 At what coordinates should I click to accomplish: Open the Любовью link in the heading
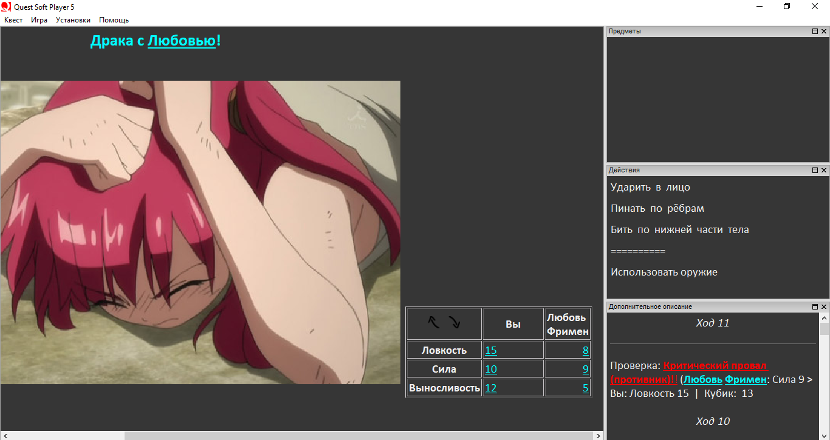coord(182,41)
